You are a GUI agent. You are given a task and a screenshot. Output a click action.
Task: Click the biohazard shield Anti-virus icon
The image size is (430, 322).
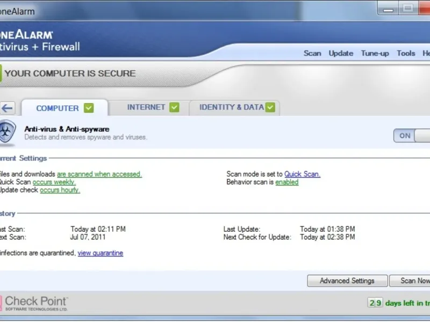click(8, 131)
